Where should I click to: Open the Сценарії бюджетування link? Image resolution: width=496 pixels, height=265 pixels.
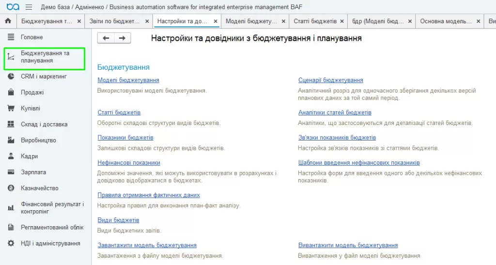point(330,80)
